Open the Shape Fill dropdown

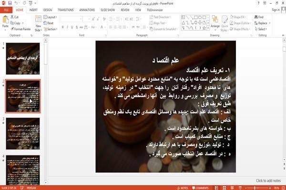pos(238,17)
